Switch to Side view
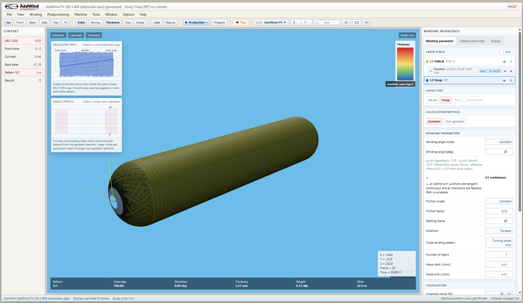 point(44,22)
